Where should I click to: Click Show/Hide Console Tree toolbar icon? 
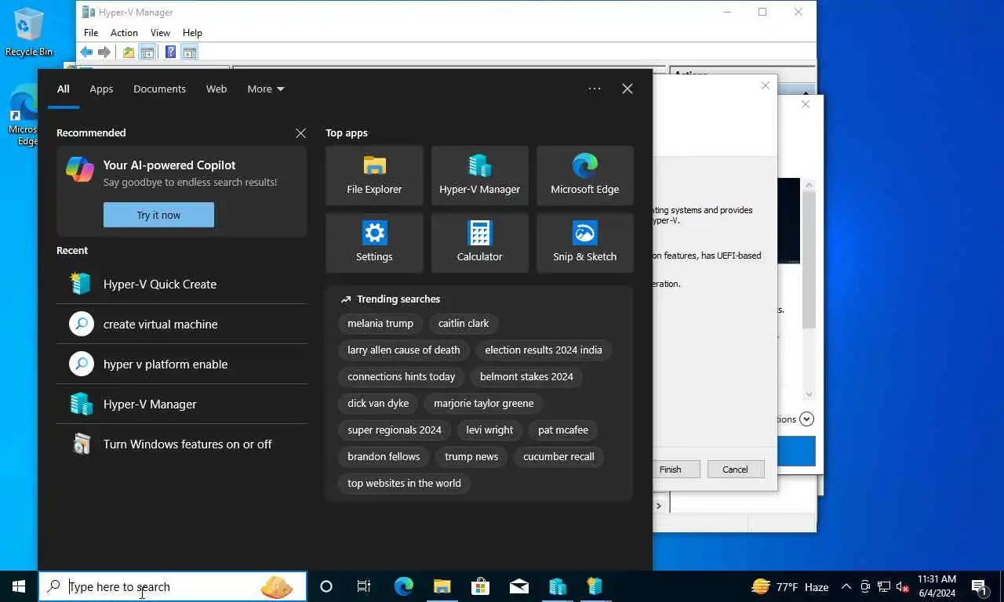pyautogui.click(x=147, y=53)
